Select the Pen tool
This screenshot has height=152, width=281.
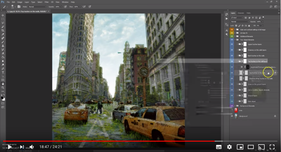3,69
